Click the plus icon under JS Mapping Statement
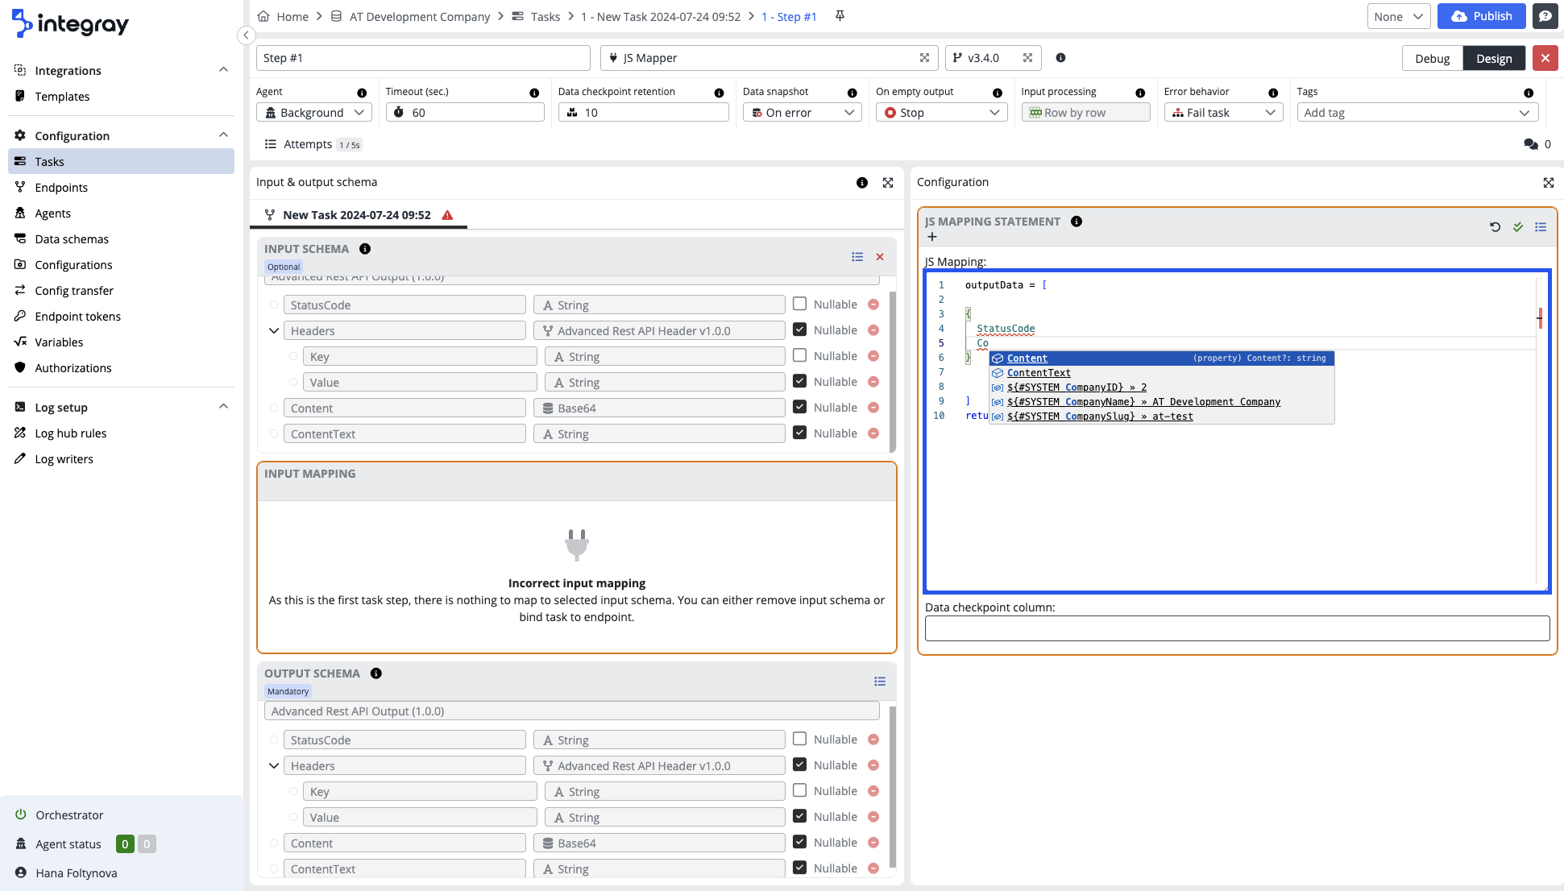 click(x=932, y=237)
